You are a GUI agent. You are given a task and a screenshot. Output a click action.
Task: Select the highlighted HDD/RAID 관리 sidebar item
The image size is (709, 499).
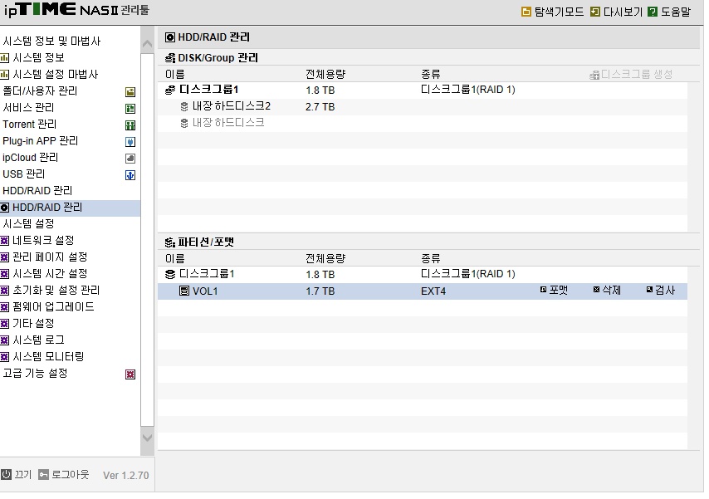click(70, 208)
